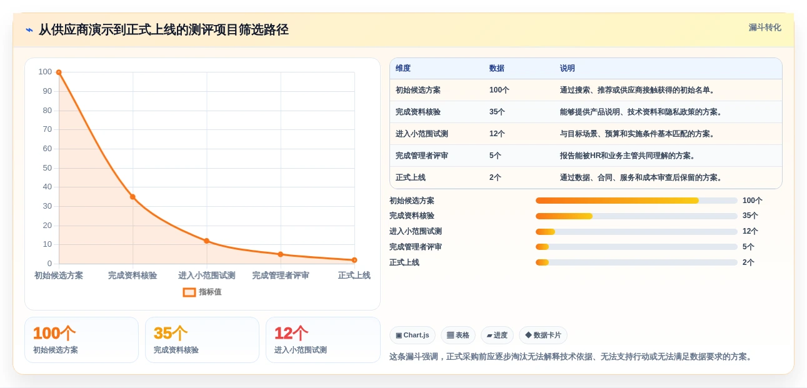Click description 通过数据、合同、服务和成本审查后保留的方案
This screenshot has width=807, height=388.
(641, 178)
